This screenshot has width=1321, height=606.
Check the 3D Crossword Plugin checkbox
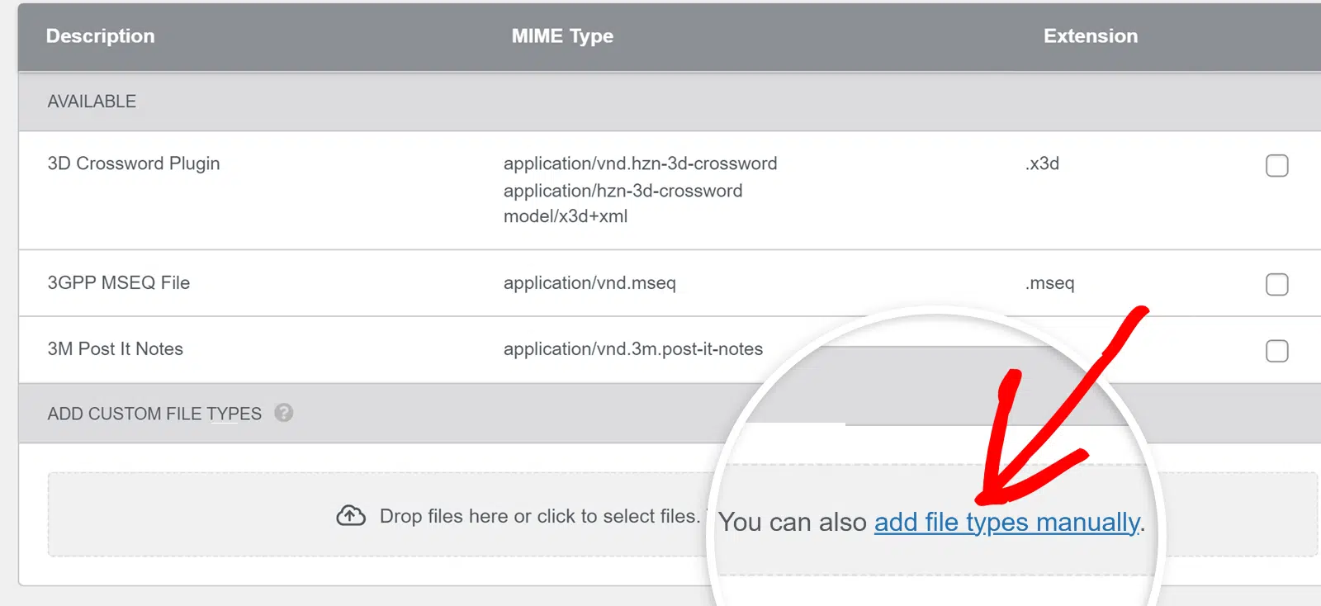click(1276, 165)
